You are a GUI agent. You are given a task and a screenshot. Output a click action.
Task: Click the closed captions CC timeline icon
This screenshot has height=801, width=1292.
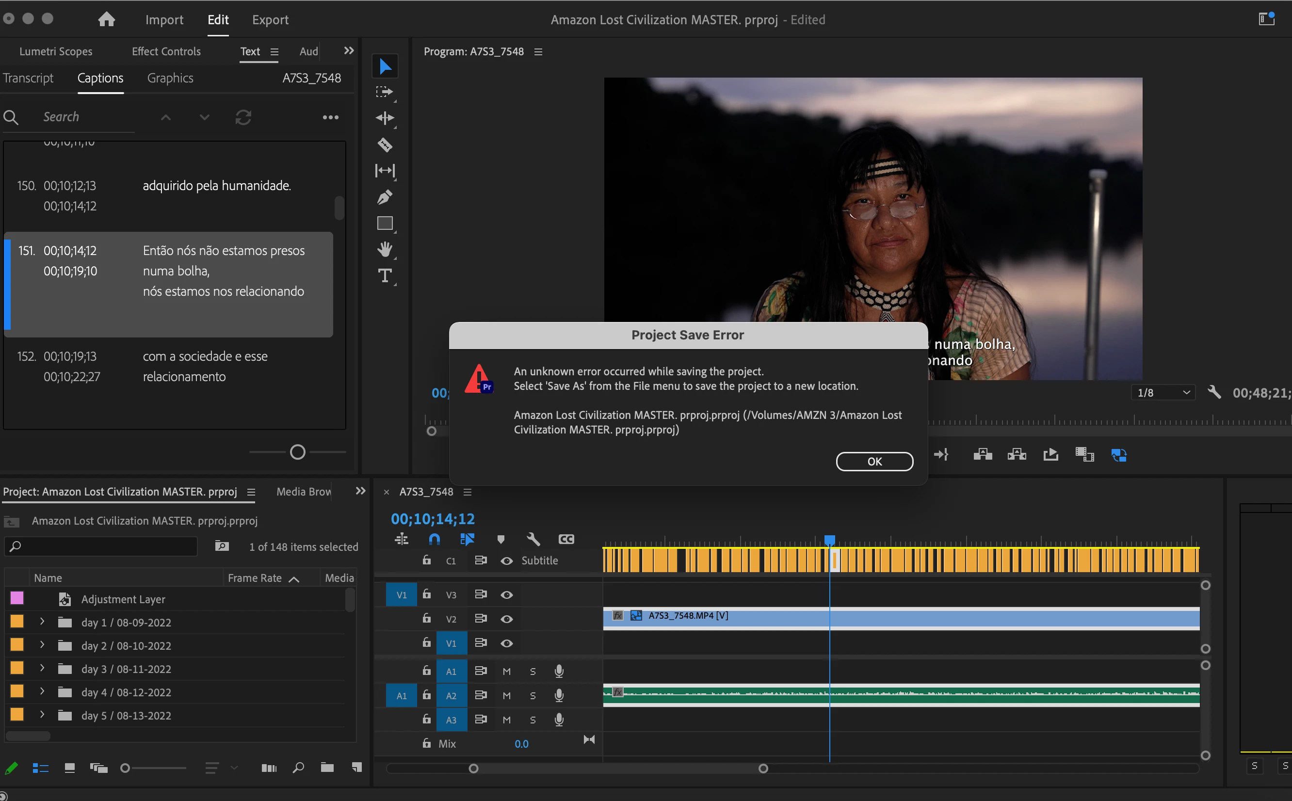point(566,539)
